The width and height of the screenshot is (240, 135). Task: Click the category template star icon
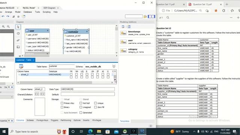click(123, 51)
